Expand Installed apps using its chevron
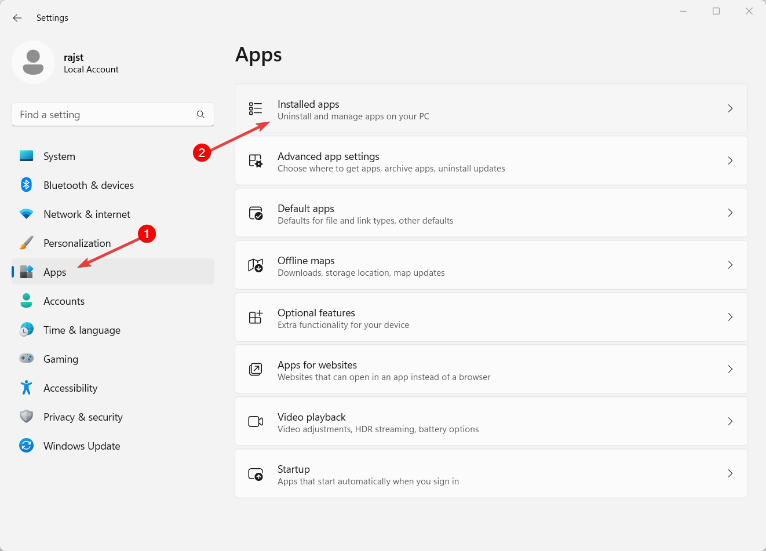766x551 pixels. point(730,108)
